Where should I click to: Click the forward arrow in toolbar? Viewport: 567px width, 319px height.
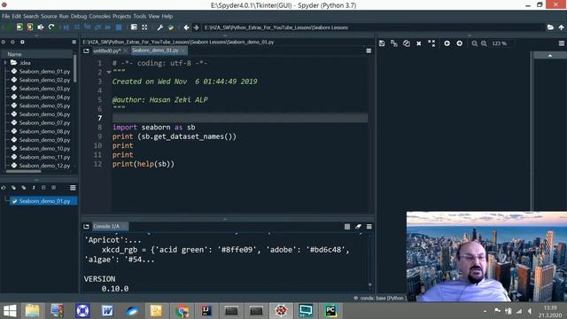[x=196, y=27]
